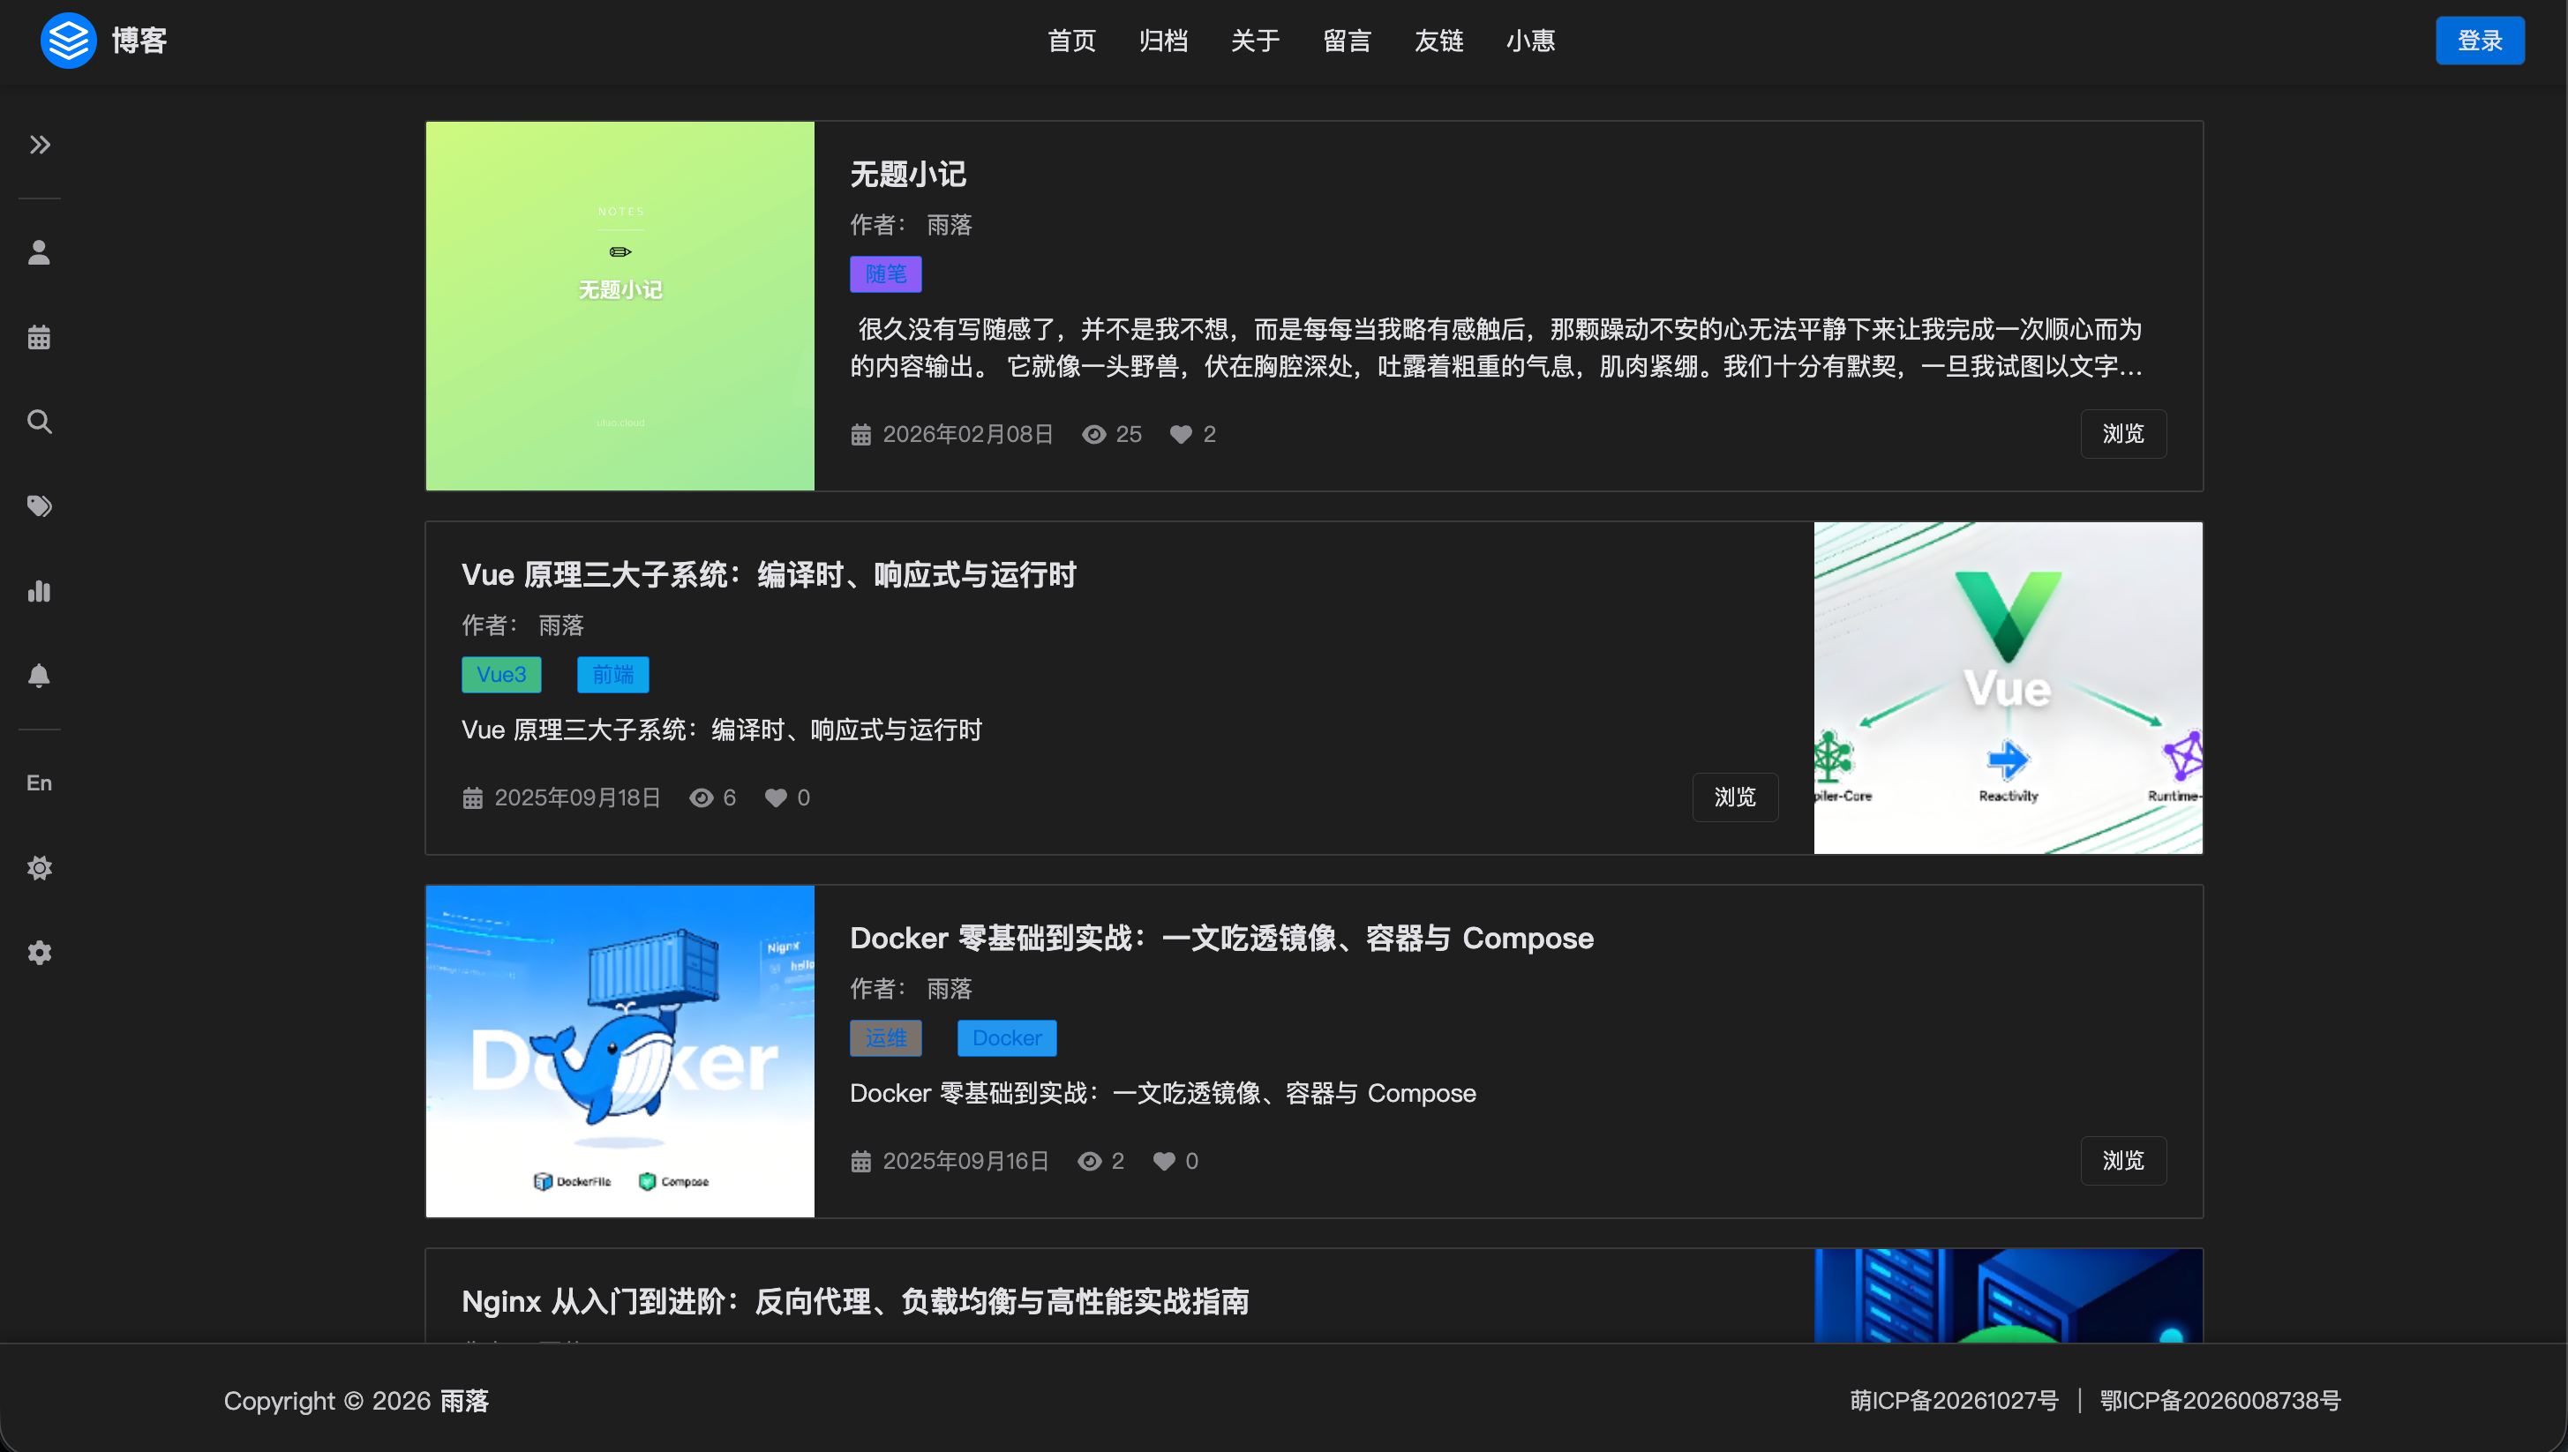Open the user profile panel in the sidebar

[x=40, y=251]
